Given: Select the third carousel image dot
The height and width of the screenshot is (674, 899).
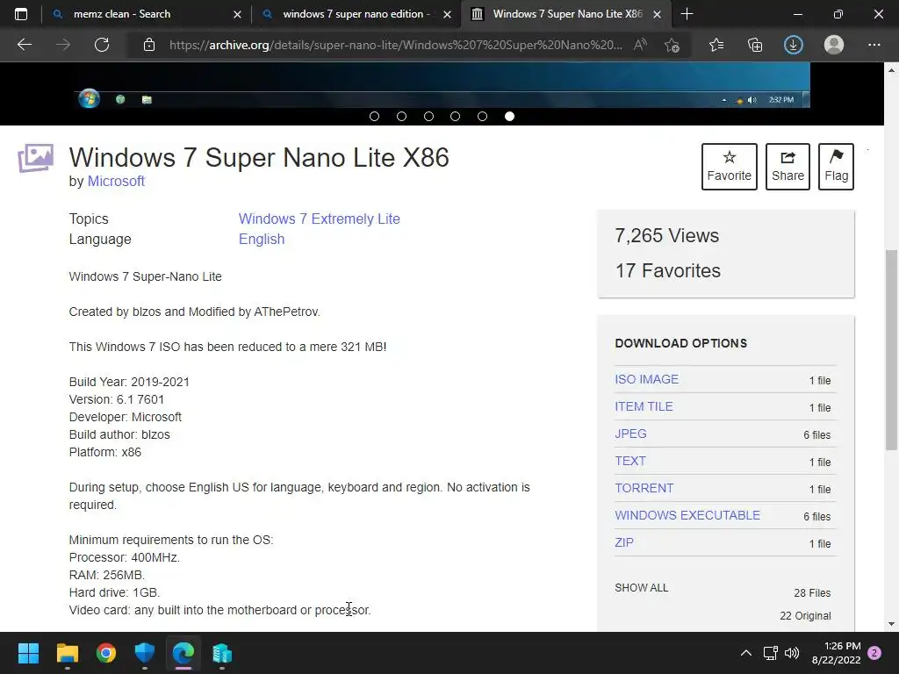Looking at the screenshot, I should point(428,117).
